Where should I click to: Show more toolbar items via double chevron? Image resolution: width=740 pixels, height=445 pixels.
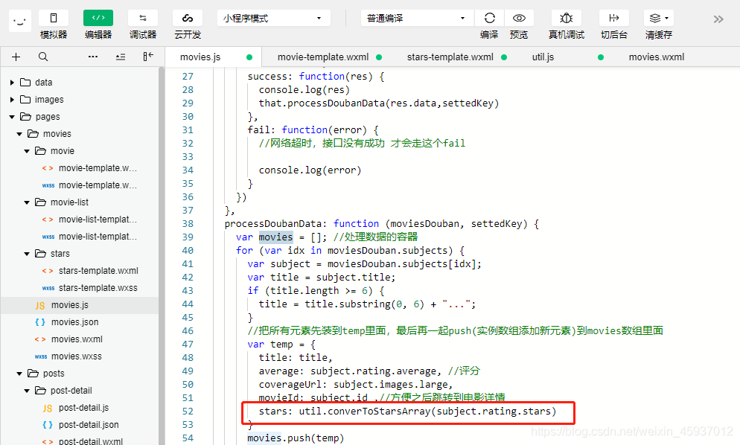point(718,19)
